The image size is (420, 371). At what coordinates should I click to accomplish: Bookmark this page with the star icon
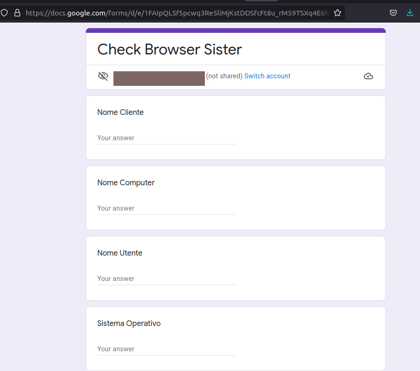pos(337,13)
